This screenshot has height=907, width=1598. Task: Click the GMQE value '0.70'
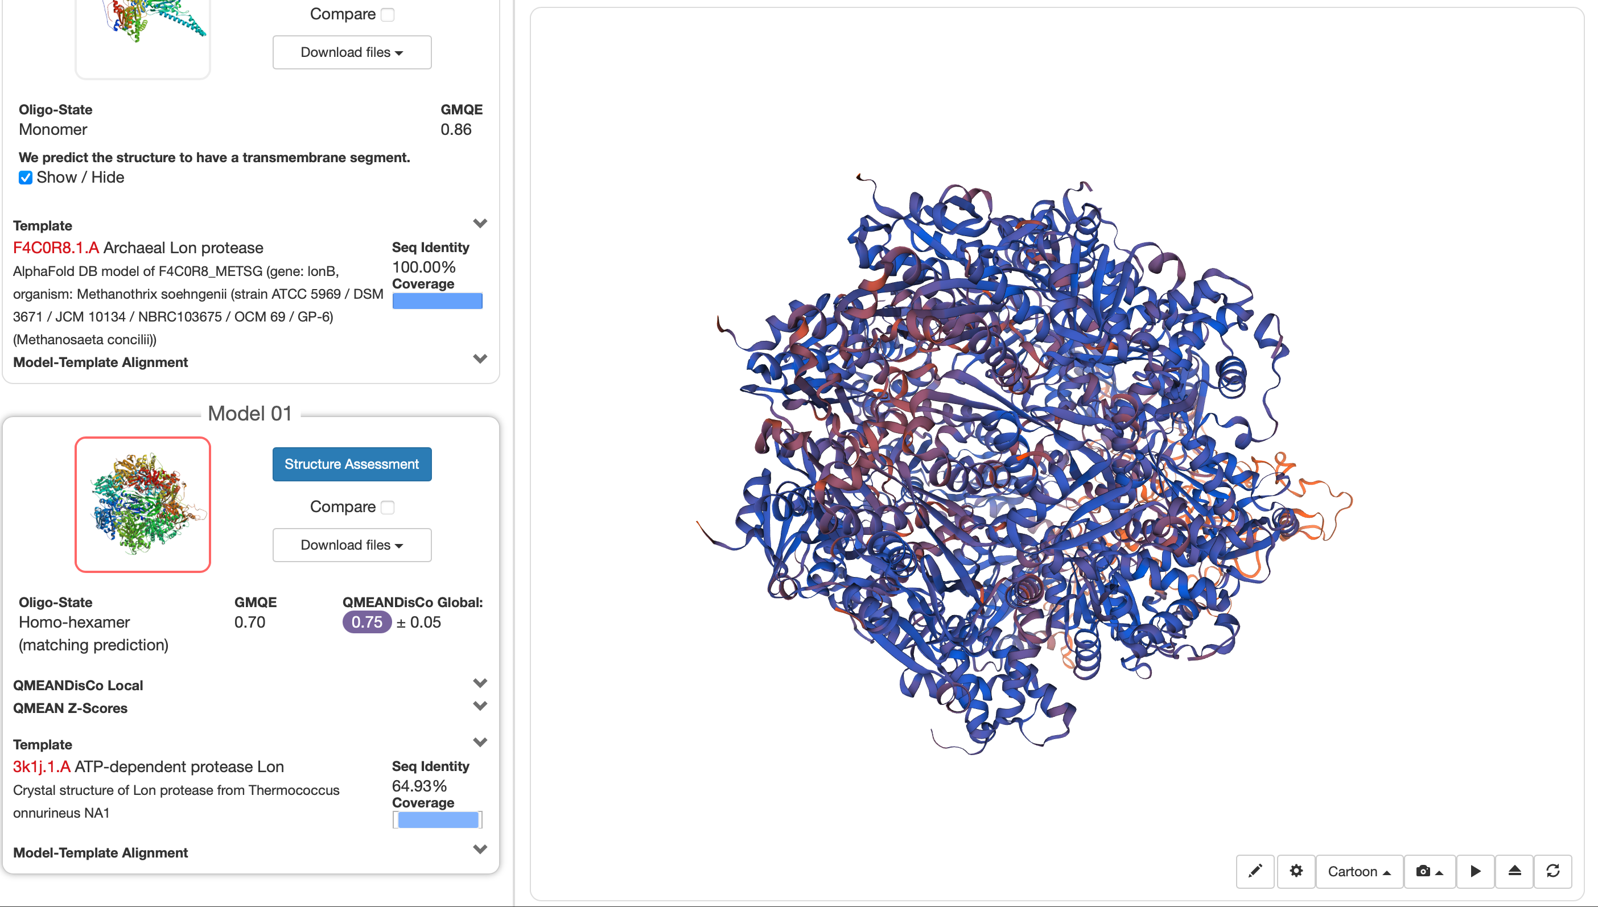(250, 622)
